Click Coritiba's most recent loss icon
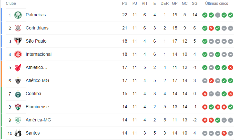Screen dimensions: 237x140 231,94
